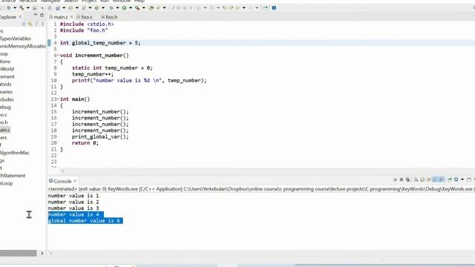475x267 pixels.
Task: Click console output 'number value is 1'
Action: [x=73, y=196]
